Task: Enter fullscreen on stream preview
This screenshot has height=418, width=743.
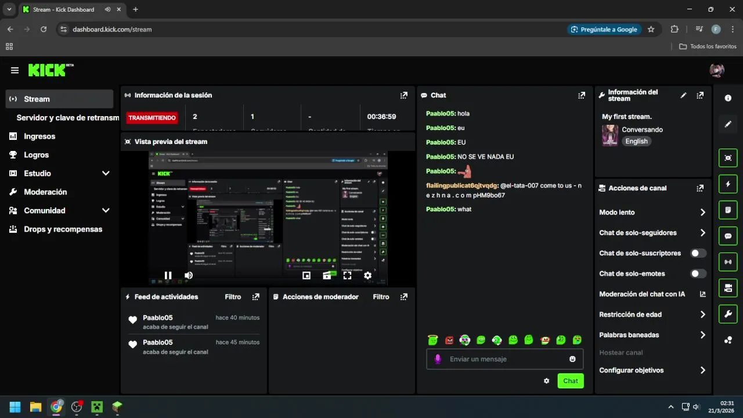Action: pyautogui.click(x=347, y=276)
